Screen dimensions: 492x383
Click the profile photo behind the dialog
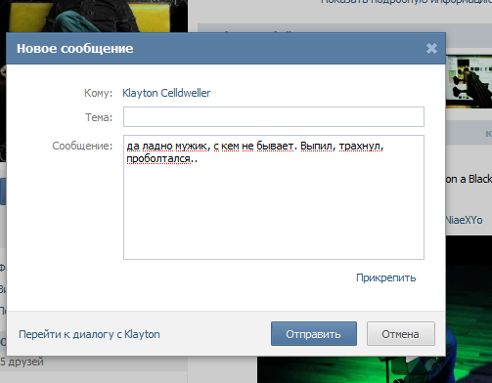tap(94, 16)
